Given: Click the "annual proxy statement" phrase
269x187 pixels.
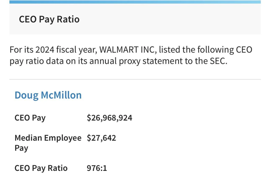Looking at the screenshot, I should tap(133, 61).
